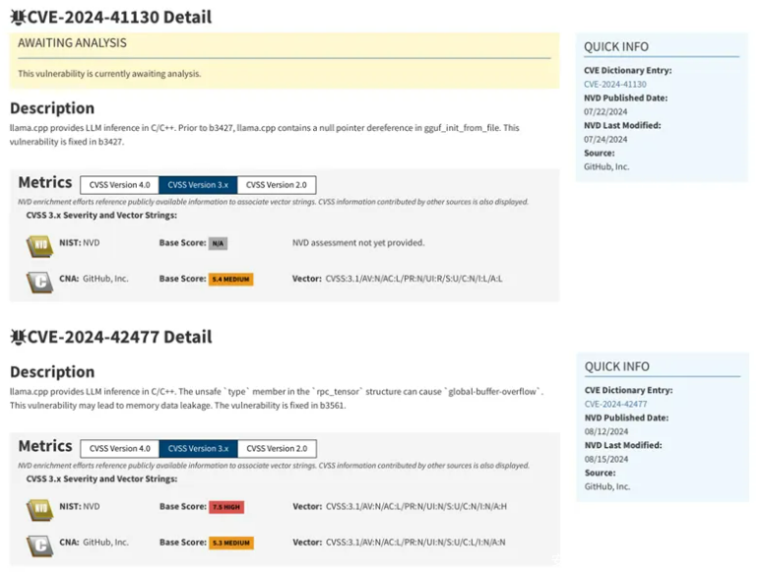Select CVSS Version 3.x tab for CVE-2024-41130
Viewport: 764px width, 579px height.
coord(197,184)
